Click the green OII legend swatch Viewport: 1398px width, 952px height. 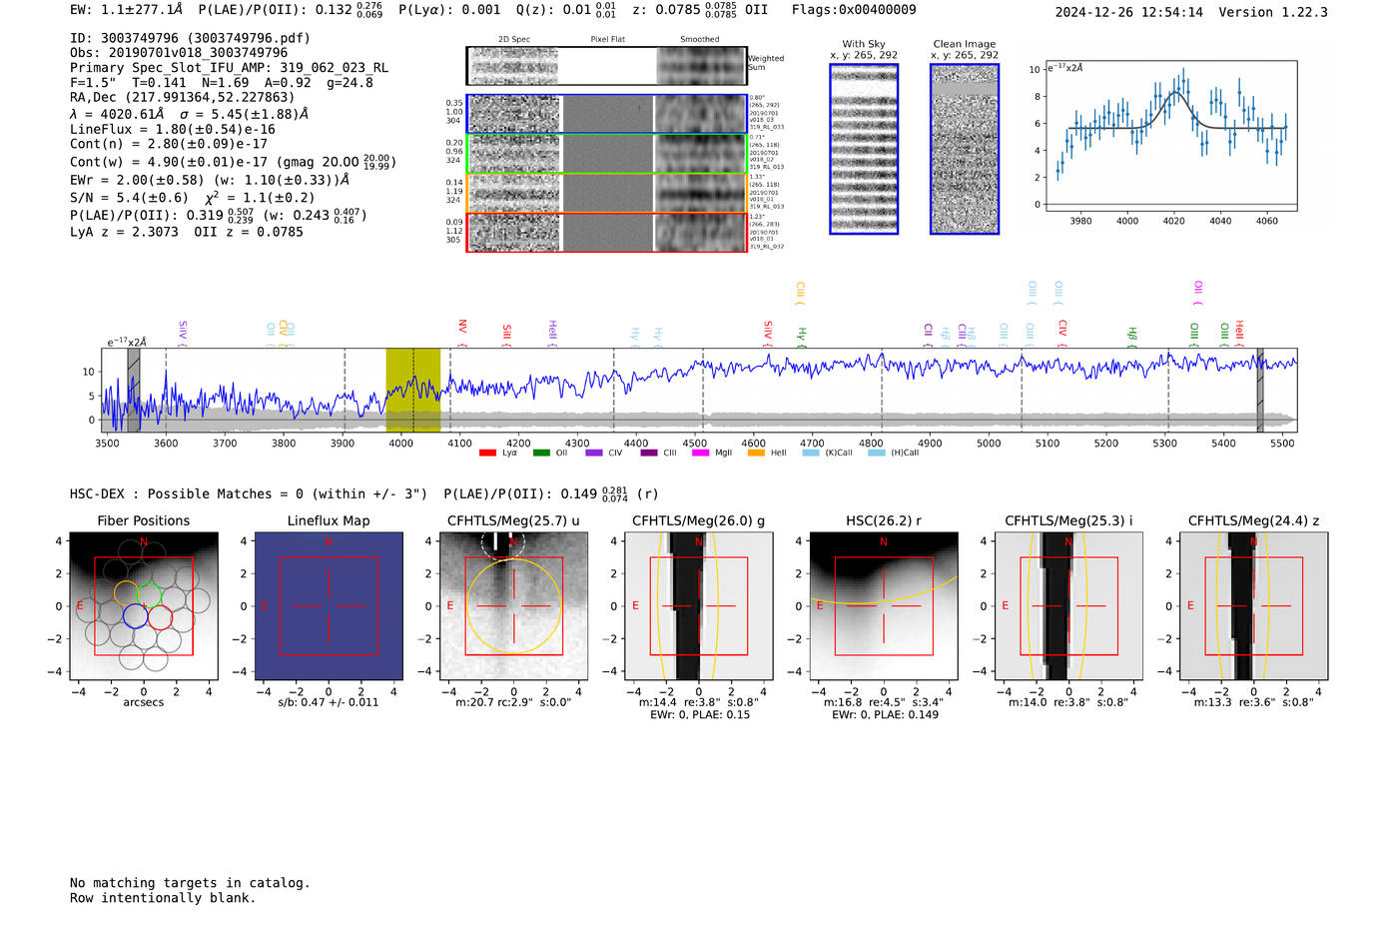541,453
